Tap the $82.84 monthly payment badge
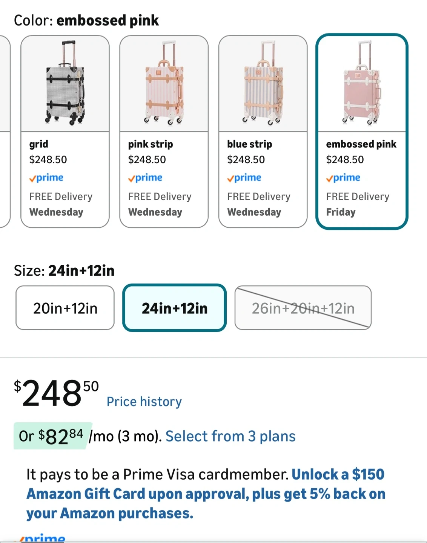Viewport: 427px width, 543px height. coord(52,436)
